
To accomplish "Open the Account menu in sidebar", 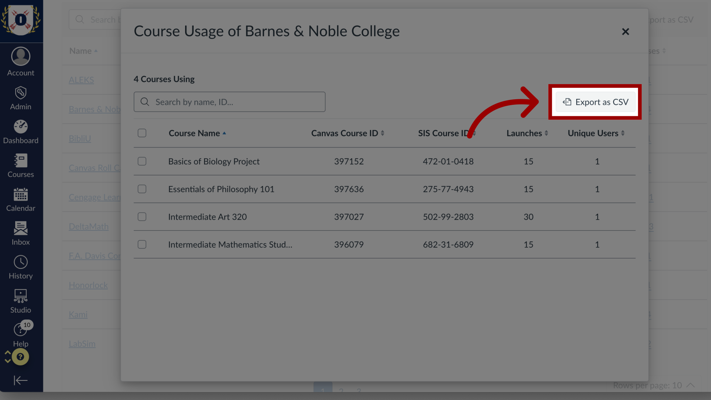I will tap(21, 62).
